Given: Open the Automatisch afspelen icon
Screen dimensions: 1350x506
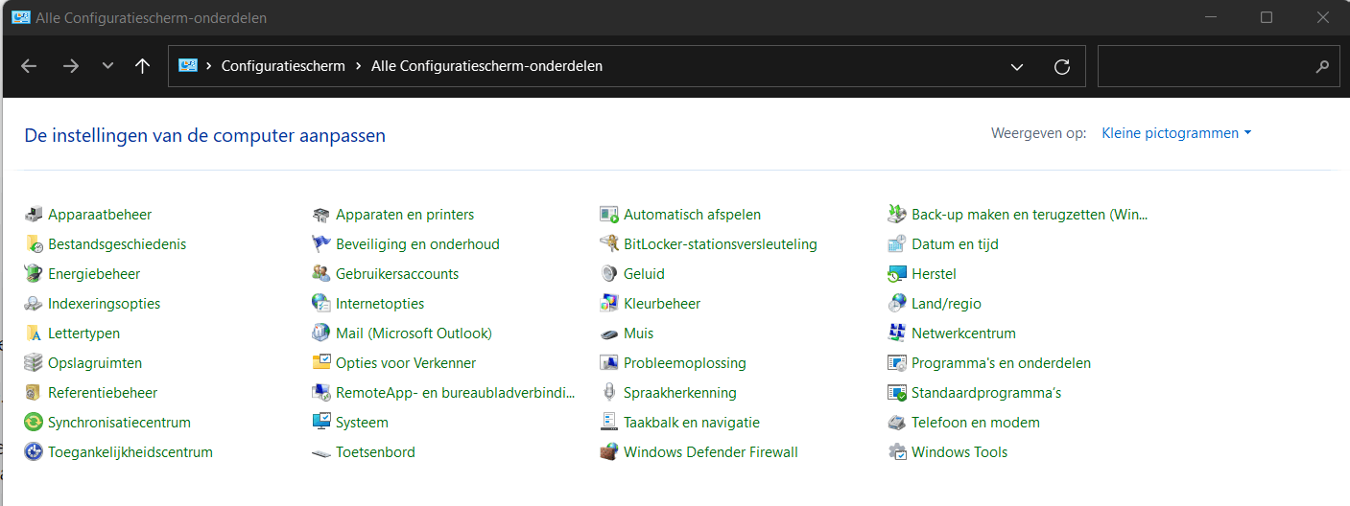Looking at the screenshot, I should pyautogui.click(x=609, y=215).
